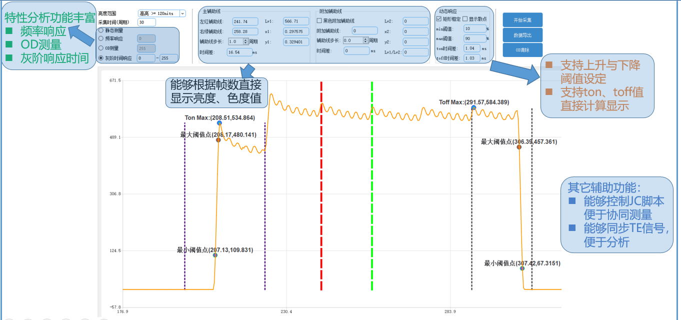Click the 采集时间(周期) input field
681x320 pixels.
(x=146, y=22)
